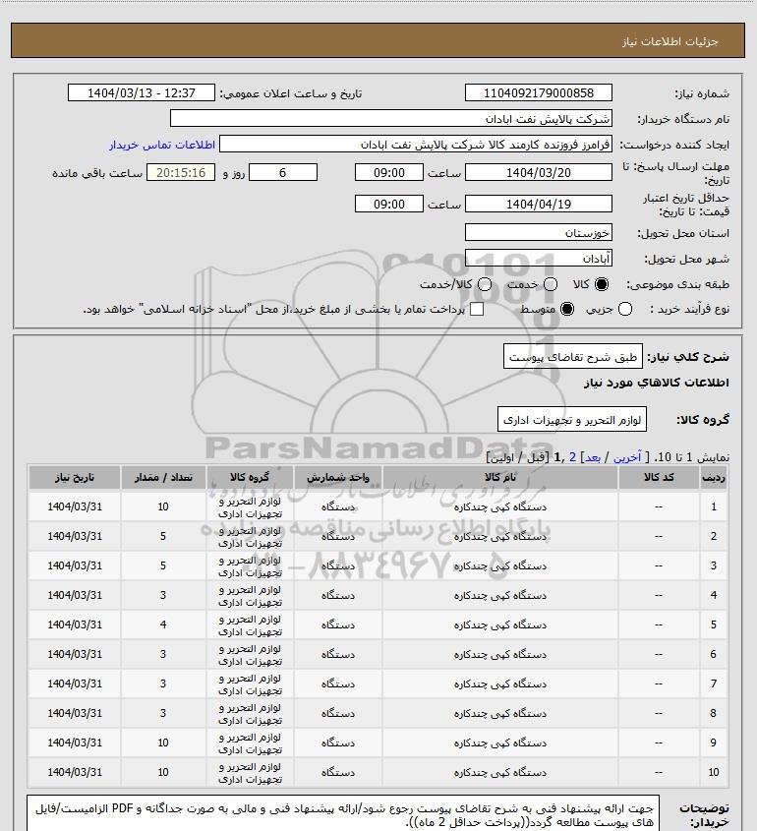The width and height of the screenshot is (757, 831).
Task: Click the کد کالا column header
Action: [659, 477]
